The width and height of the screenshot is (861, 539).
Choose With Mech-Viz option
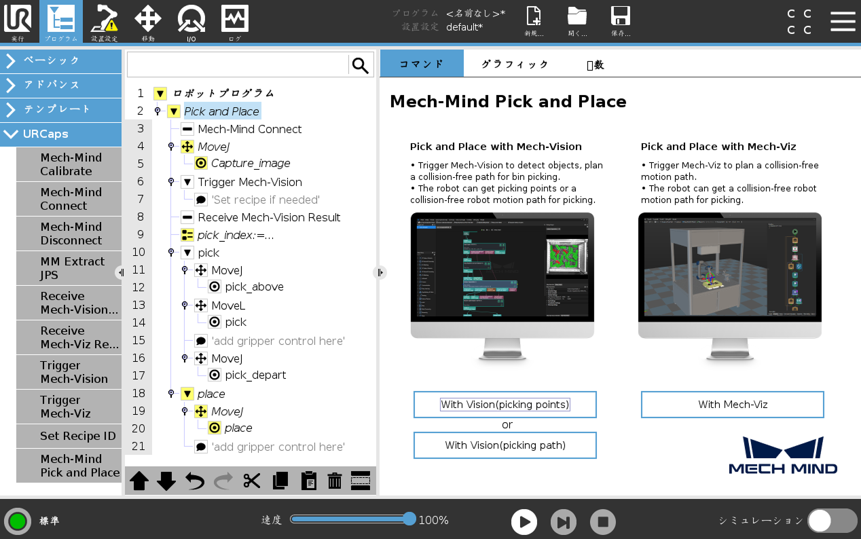(x=733, y=405)
